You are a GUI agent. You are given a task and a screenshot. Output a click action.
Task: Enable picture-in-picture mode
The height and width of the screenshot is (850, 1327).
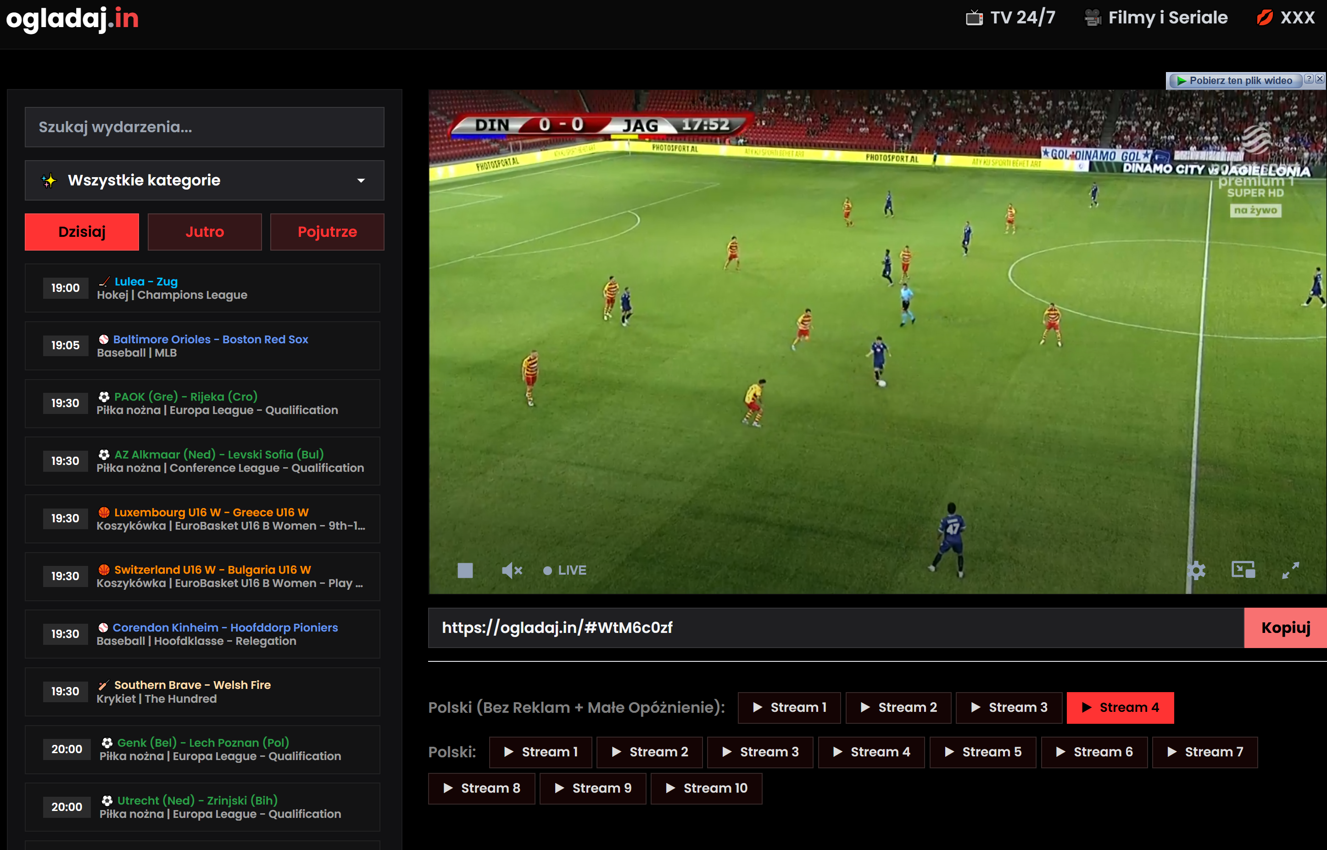(1243, 570)
